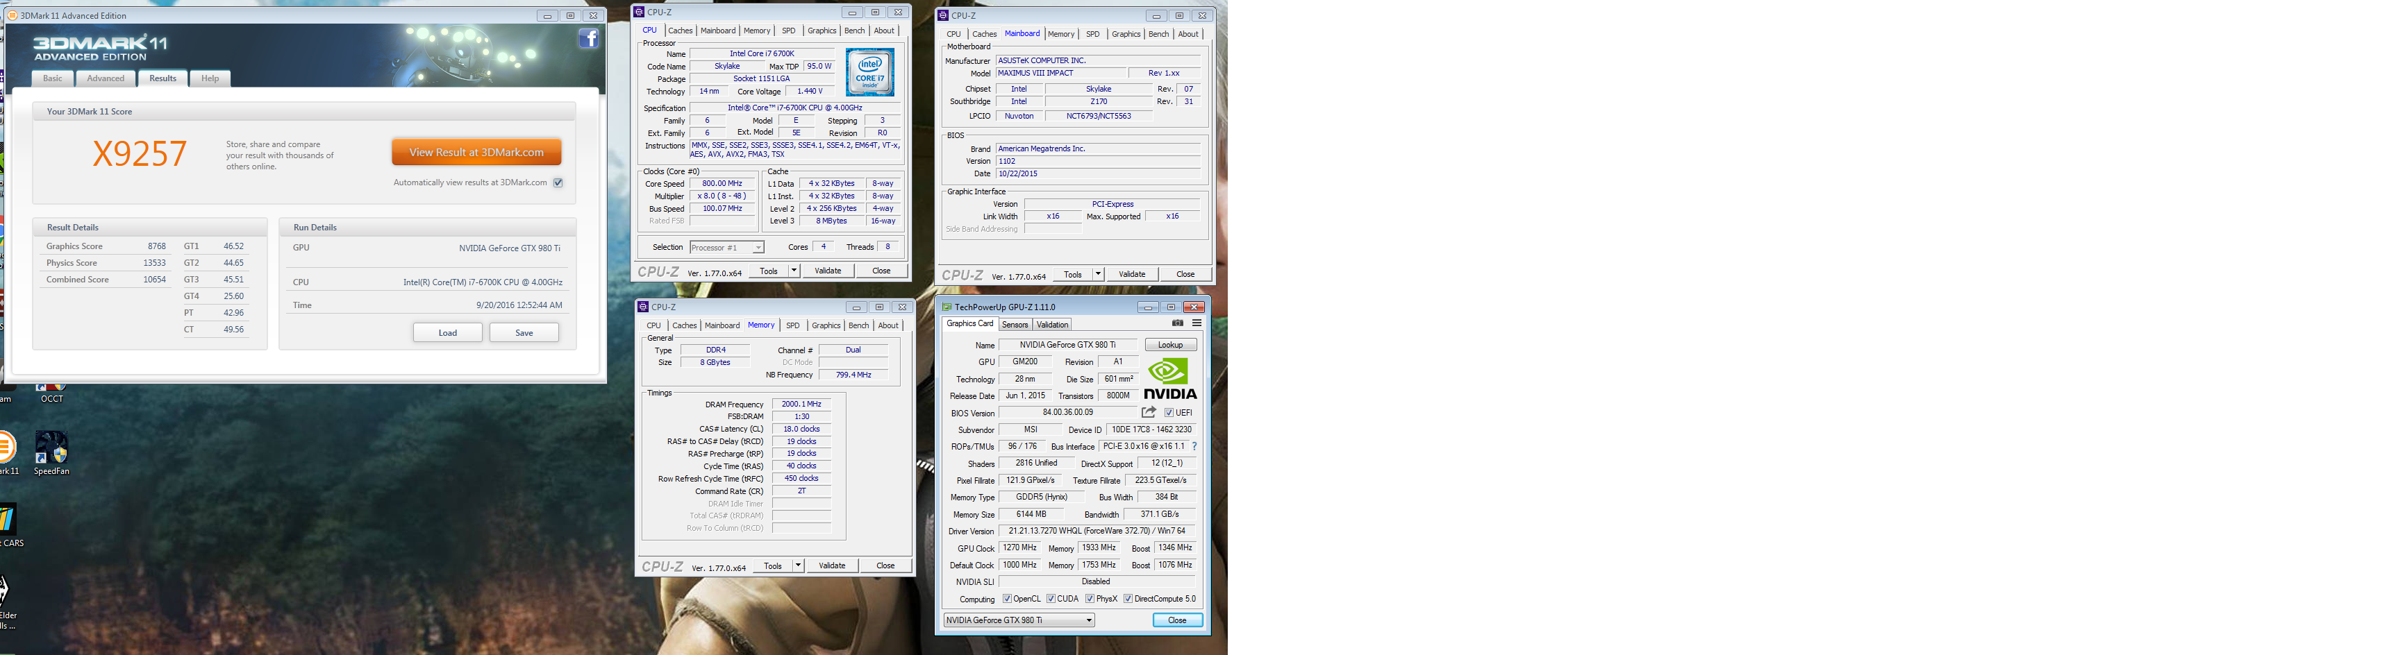The width and height of the screenshot is (2400, 655).
Task: Open About tab in CPU-Z Mainboard window
Action: [1189, 35]
